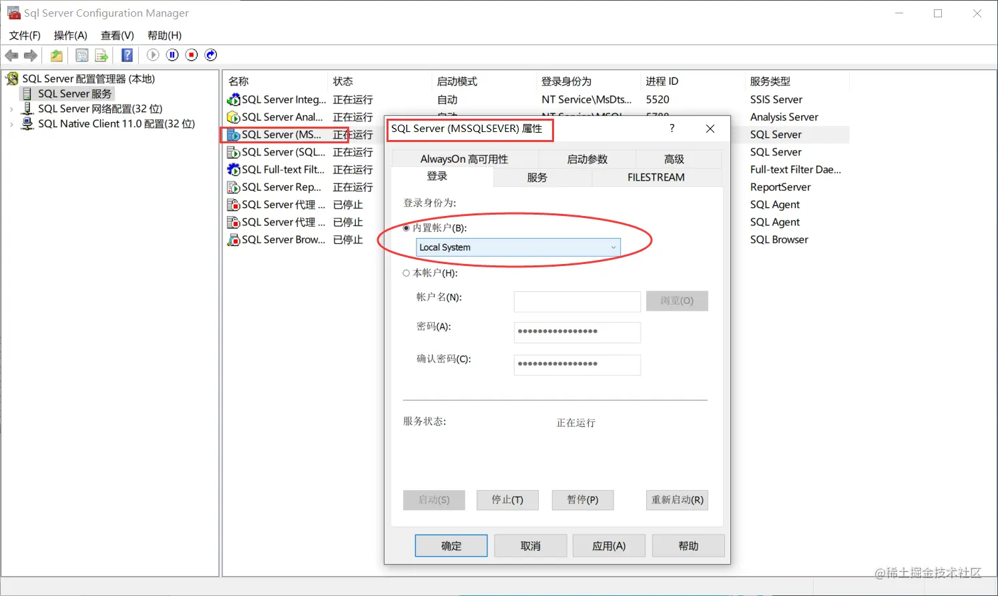
Task: Click the forward arrow in the toolbar
Action: tap(31, 55)
